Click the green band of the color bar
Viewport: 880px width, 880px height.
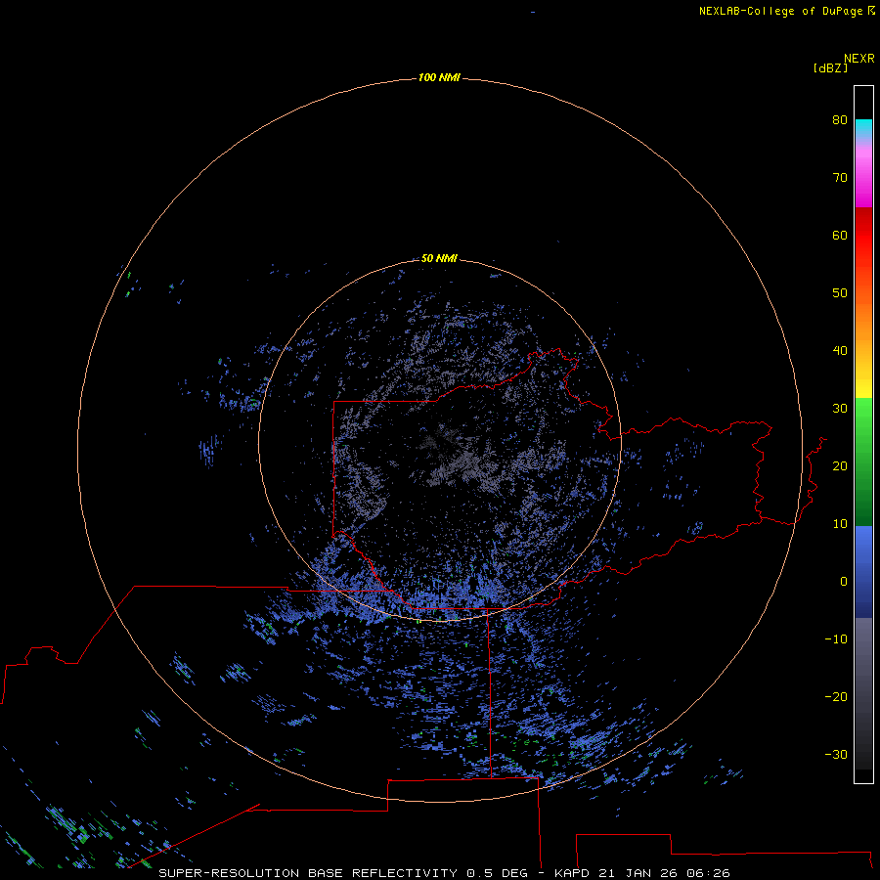(x=863, y=462)
